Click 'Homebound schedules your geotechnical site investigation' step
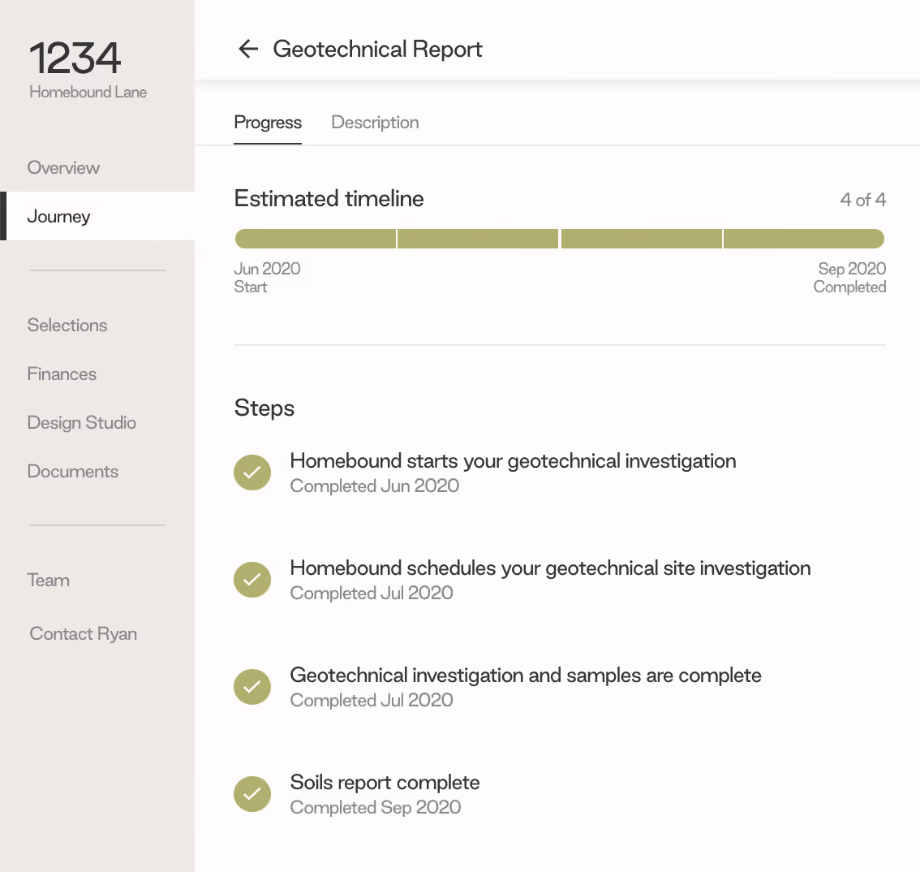Screen dimensions: 920x872 click(550, 568)
